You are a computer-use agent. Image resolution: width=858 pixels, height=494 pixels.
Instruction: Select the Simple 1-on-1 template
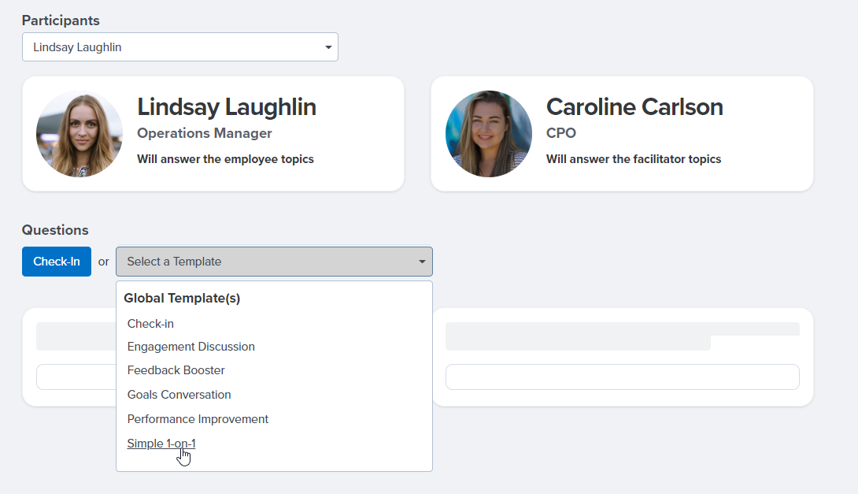[x=161, y=444]
